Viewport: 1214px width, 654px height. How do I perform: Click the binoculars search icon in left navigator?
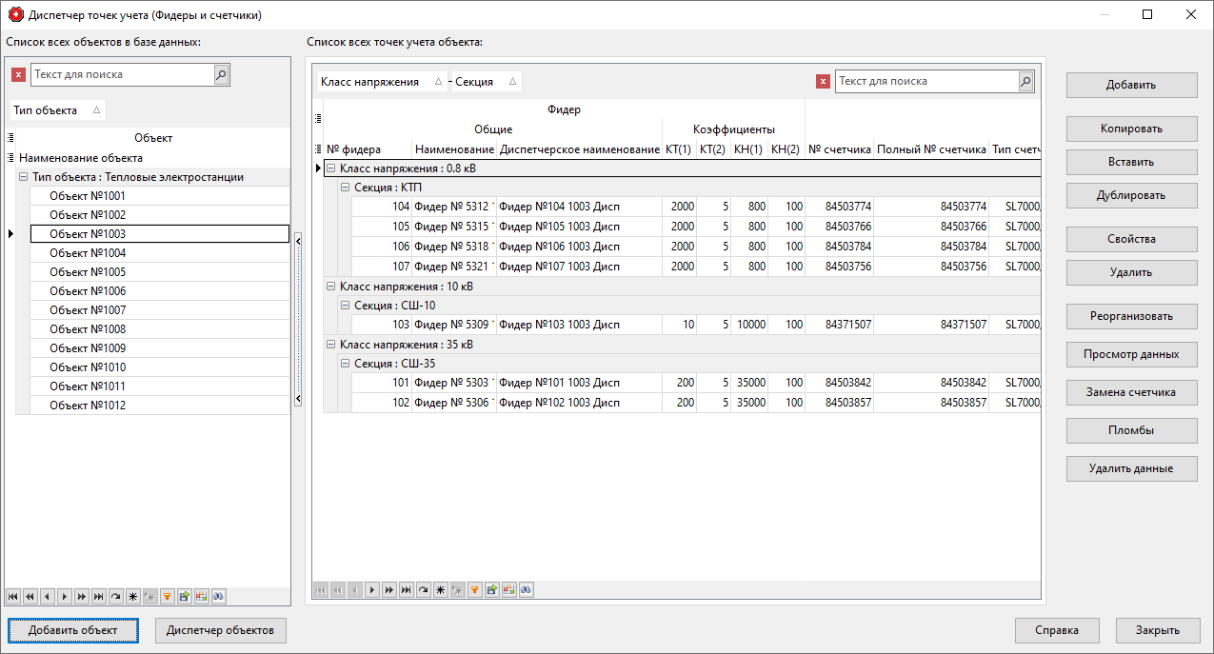pos(218,596)
